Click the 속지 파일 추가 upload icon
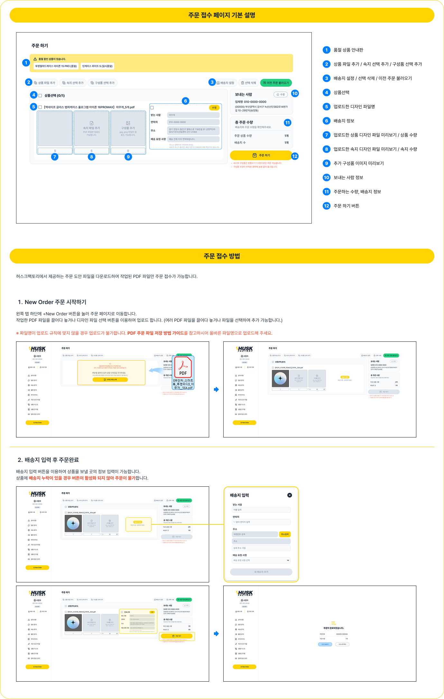 pyautogui.click(x=91, y=123)
